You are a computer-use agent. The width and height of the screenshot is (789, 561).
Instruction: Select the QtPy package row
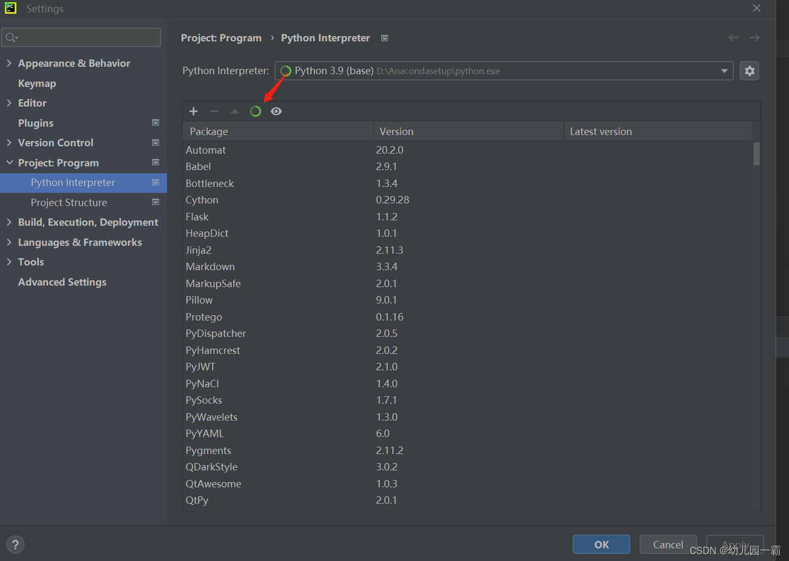(x=468, y=500)
